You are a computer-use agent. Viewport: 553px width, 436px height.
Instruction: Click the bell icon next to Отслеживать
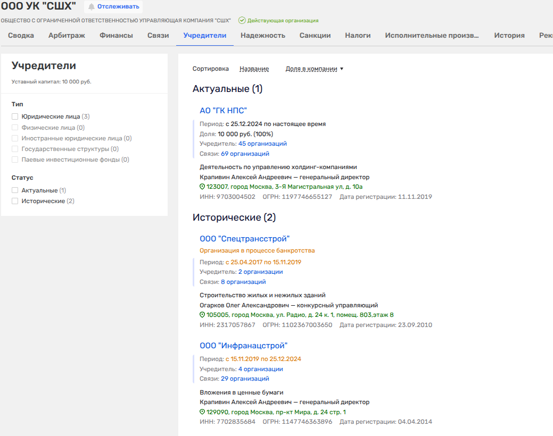92,7
